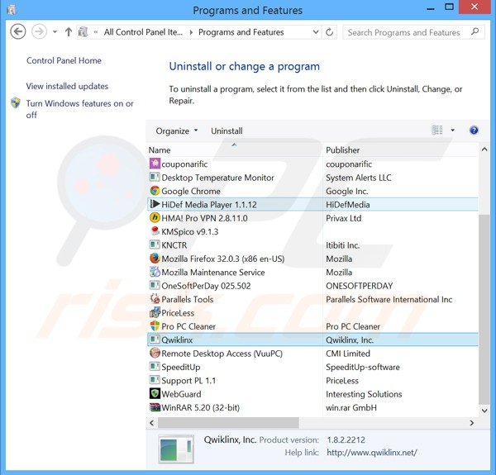
Task: Click the search magnifier icon
Action: tap(475, 31)
